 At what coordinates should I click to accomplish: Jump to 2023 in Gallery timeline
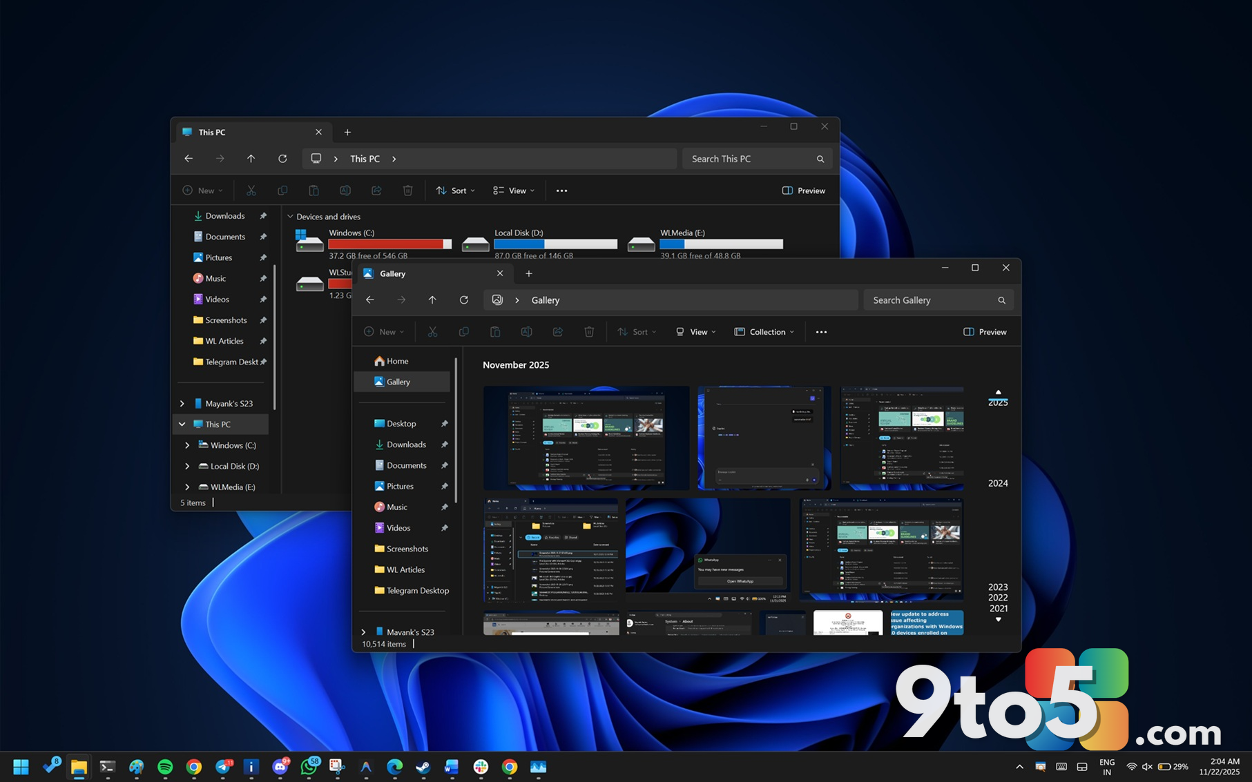pos(998,587)
